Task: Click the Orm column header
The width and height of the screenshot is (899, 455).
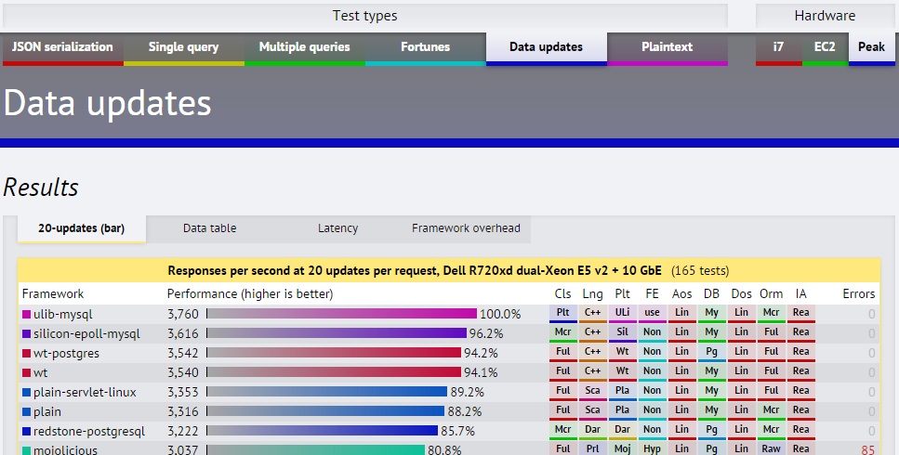Action: [771, 293]
